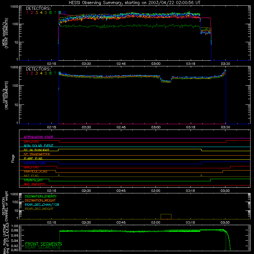The width and height of the screenshot is (254, 254).
Task: Click 02:45 tick label under the Flags panel
Action: (x=121, y=191)
